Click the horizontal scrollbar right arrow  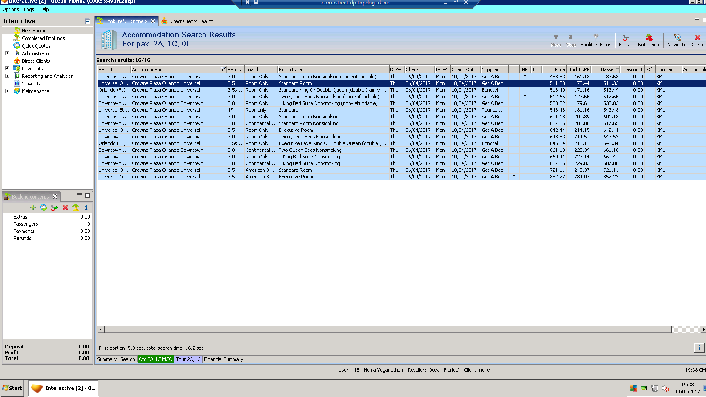pyautogui.click(x=703, y=330)
